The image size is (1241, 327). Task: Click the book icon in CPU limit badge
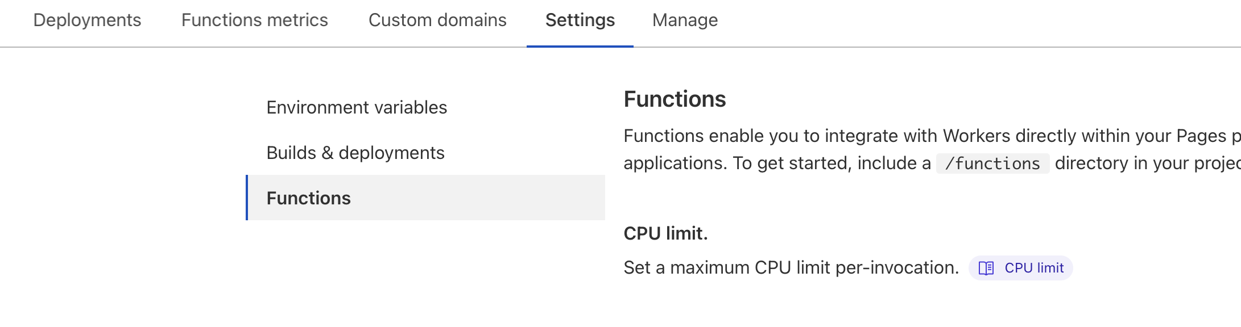(x=986, y=268)
